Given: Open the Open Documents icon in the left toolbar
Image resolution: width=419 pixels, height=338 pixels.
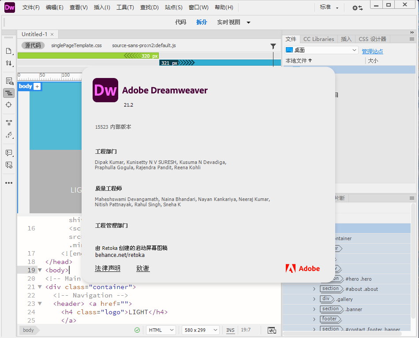Looking at the screenshot, I should (9, 51).
